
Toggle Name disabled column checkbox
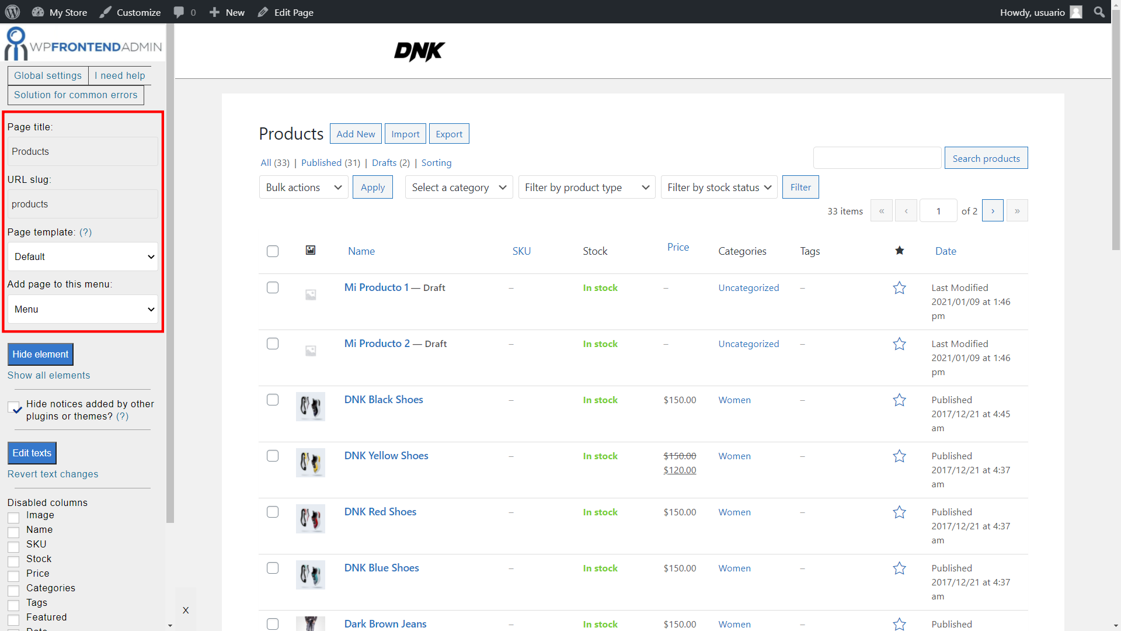(x=13, y=532)
